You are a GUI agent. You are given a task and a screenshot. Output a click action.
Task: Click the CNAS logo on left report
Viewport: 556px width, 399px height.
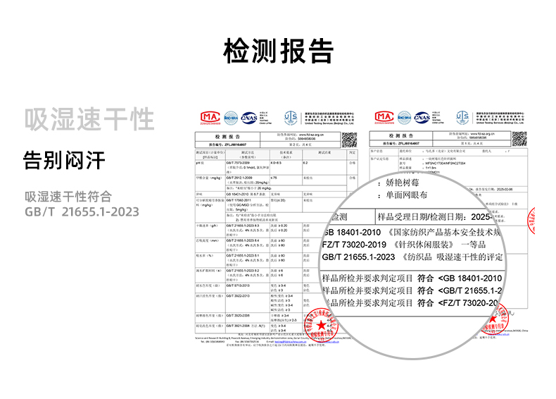249,118
